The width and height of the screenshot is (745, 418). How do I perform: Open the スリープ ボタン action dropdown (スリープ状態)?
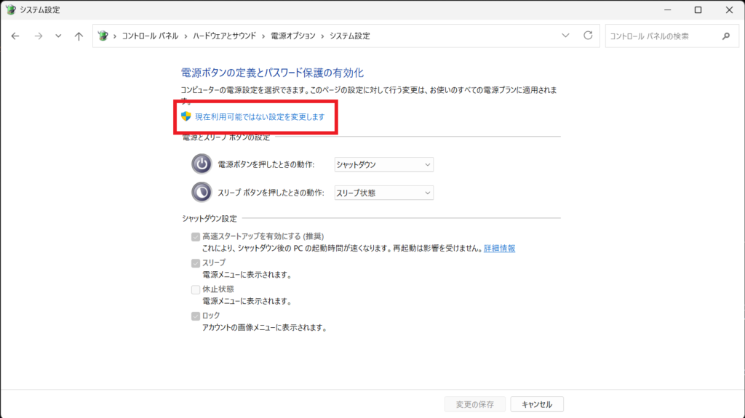[x=383, y=193]
